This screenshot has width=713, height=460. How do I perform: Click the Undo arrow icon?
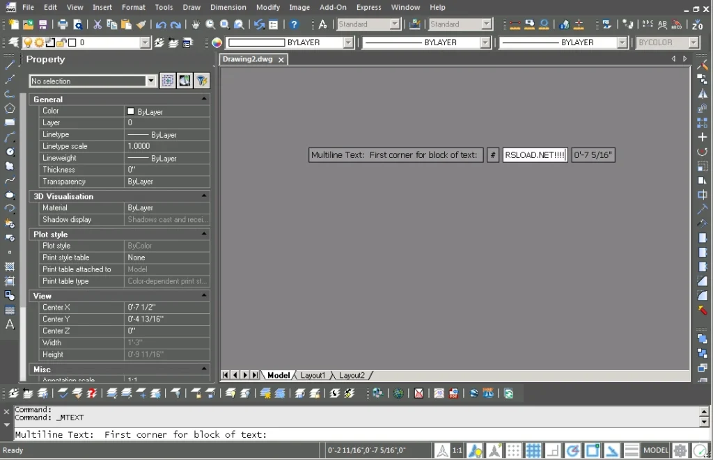(x=161, y=24)
